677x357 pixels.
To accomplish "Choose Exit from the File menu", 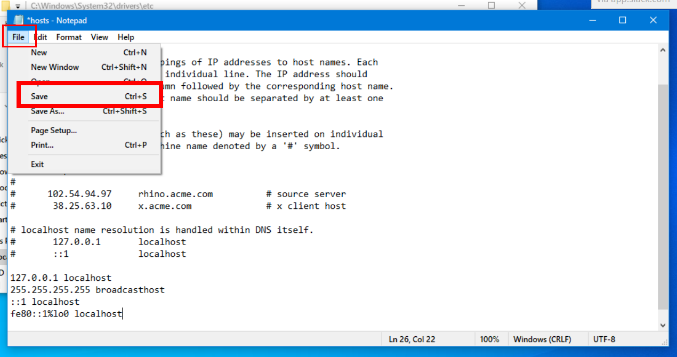I will pos(37,164).
